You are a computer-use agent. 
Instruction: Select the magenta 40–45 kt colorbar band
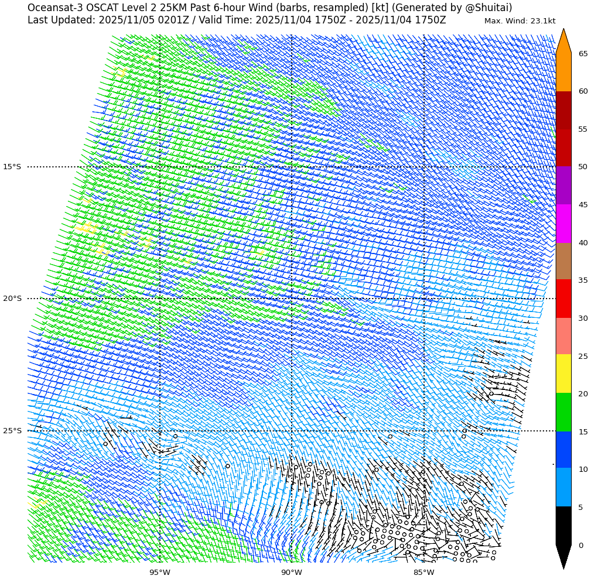coord(563,224)
